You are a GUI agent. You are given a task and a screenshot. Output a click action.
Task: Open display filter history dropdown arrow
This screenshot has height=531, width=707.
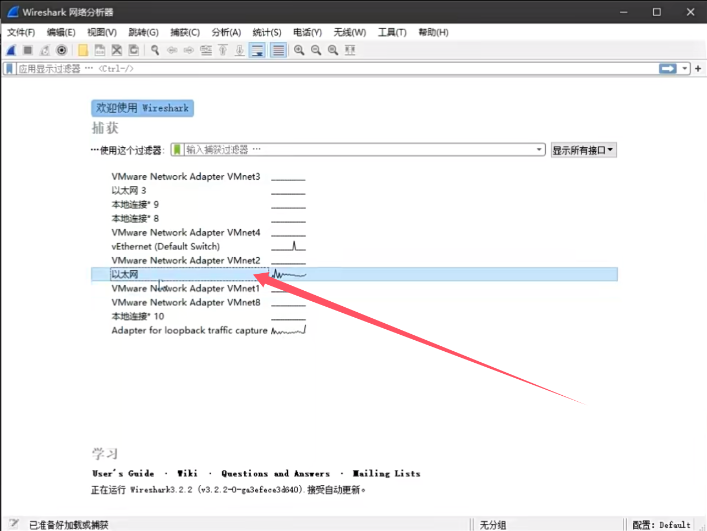(685, 69)
